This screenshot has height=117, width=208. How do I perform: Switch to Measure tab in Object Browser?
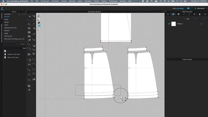click(x=205, y=14)
